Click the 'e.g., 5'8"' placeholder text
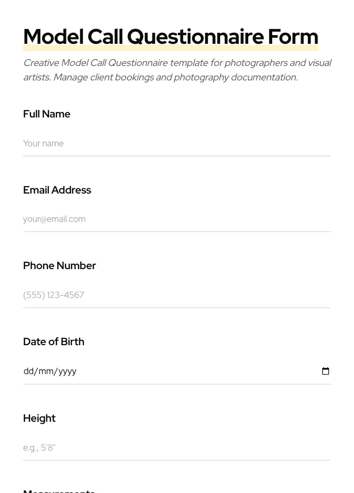 point(39,448)
